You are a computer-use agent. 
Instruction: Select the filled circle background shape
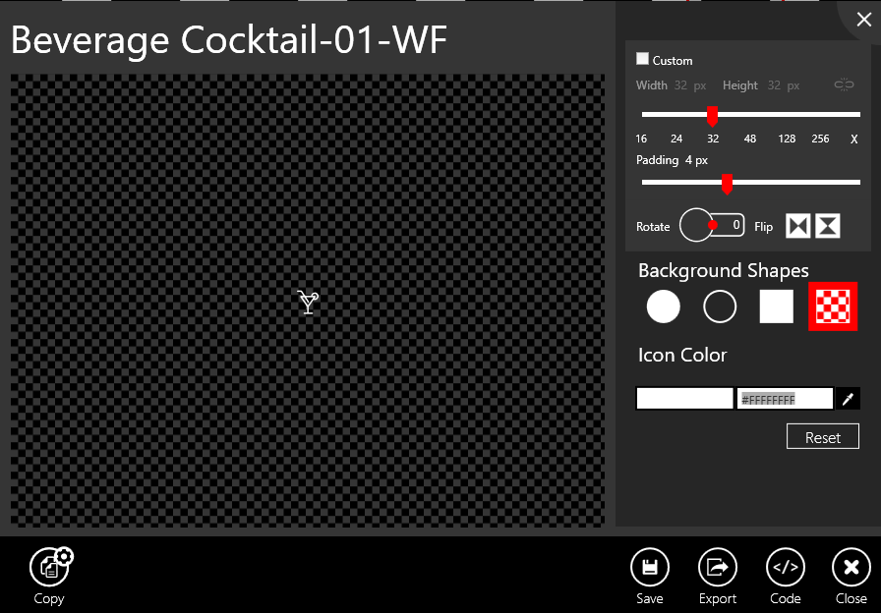[x=663, y=307]
